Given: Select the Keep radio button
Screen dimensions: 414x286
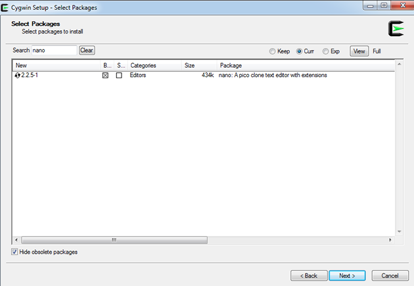Looking at the screenshot, I should click(x=272, y=51).
